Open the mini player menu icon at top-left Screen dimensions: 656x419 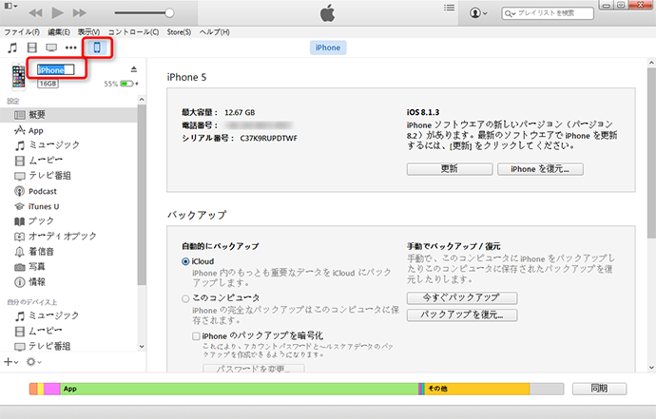click(x=10, y=6)
